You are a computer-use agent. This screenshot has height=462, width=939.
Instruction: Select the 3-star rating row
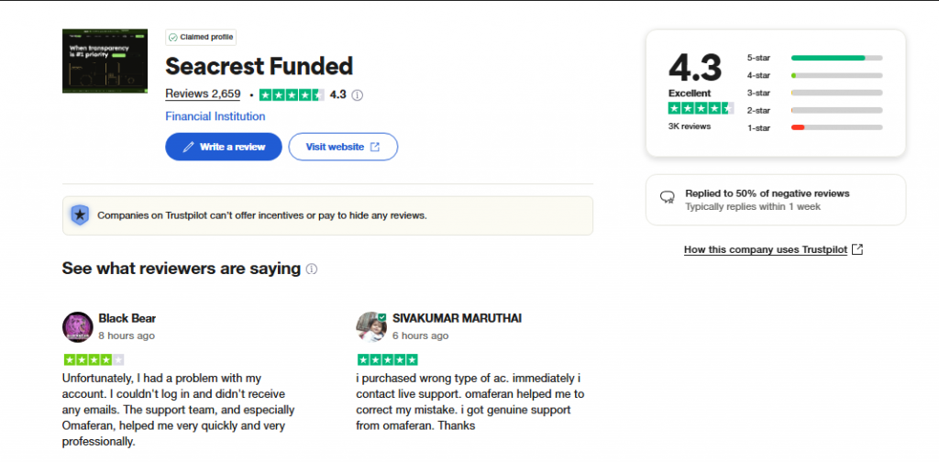pyautogui.click(x=814, y=93)
